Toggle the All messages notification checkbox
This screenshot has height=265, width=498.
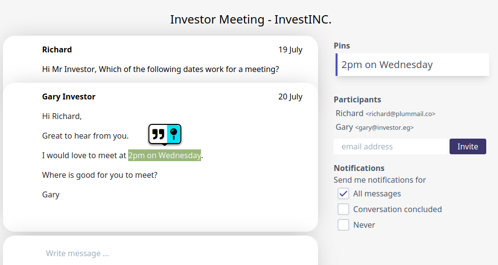(x=343, y=193)
